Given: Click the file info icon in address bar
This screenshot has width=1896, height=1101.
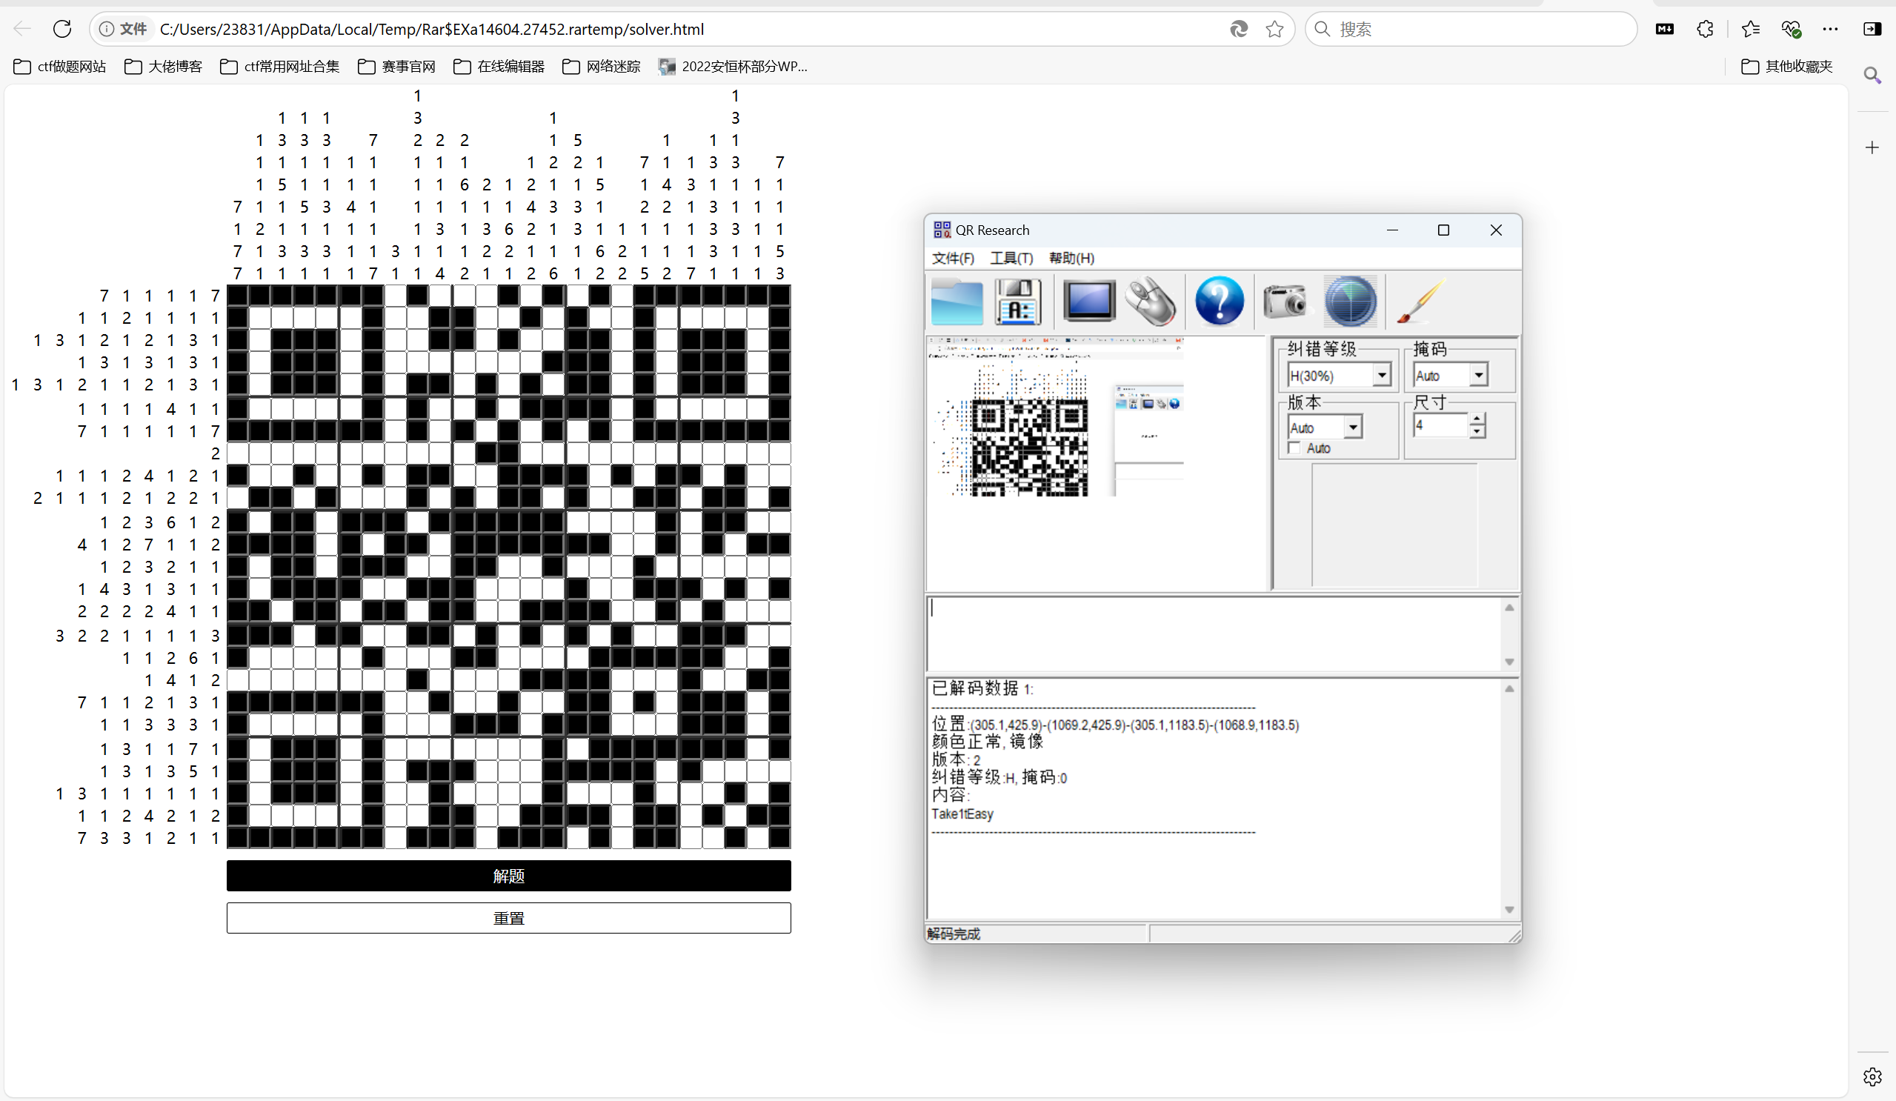Looking at the screenshot, I should pos(107,29).
